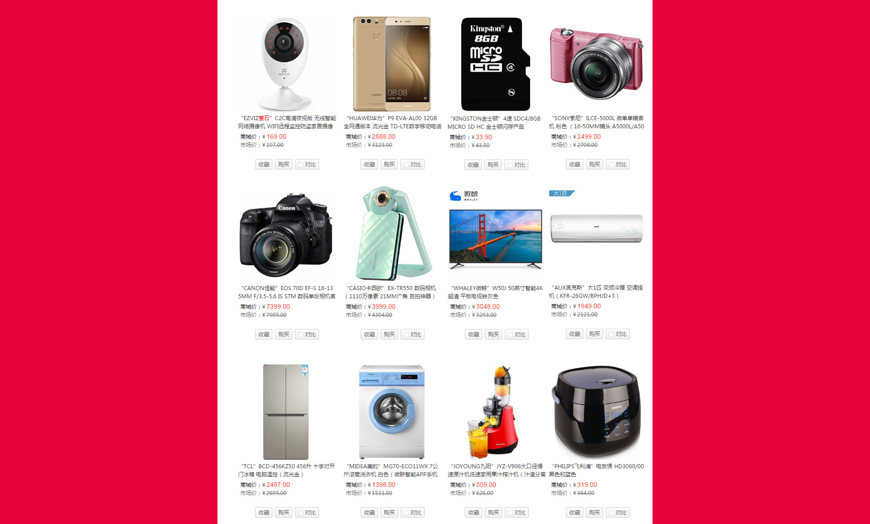This screenshot has width=870, height=524.
Task: View the pink Sony ILCE-5000L camera photo
Action: [x=597, y=64]
